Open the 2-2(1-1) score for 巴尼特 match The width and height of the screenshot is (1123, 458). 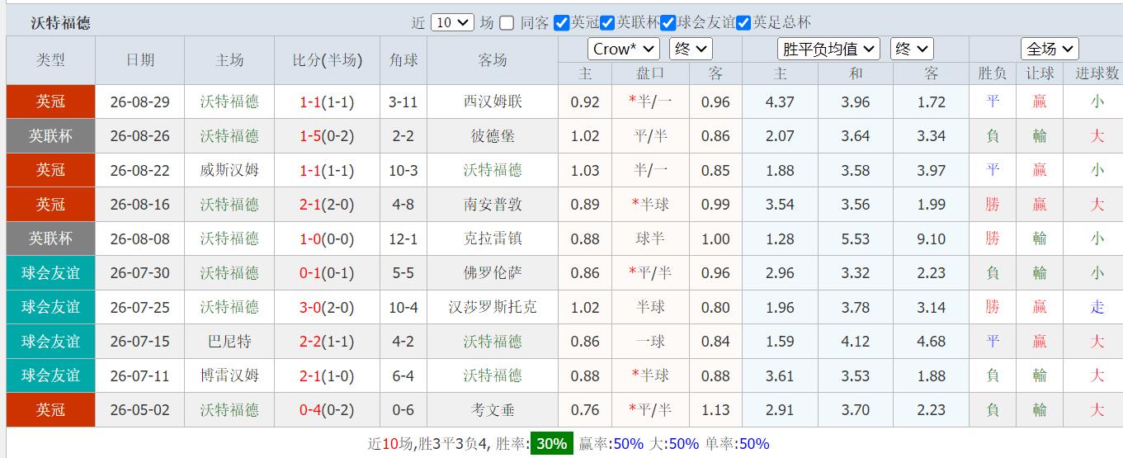327,342
